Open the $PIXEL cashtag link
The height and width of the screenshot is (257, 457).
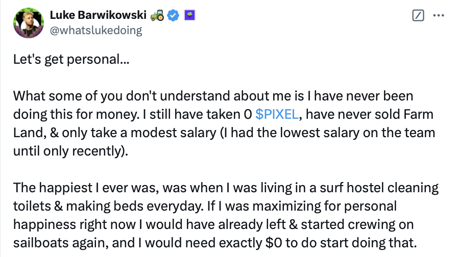(x=277, y=114)
